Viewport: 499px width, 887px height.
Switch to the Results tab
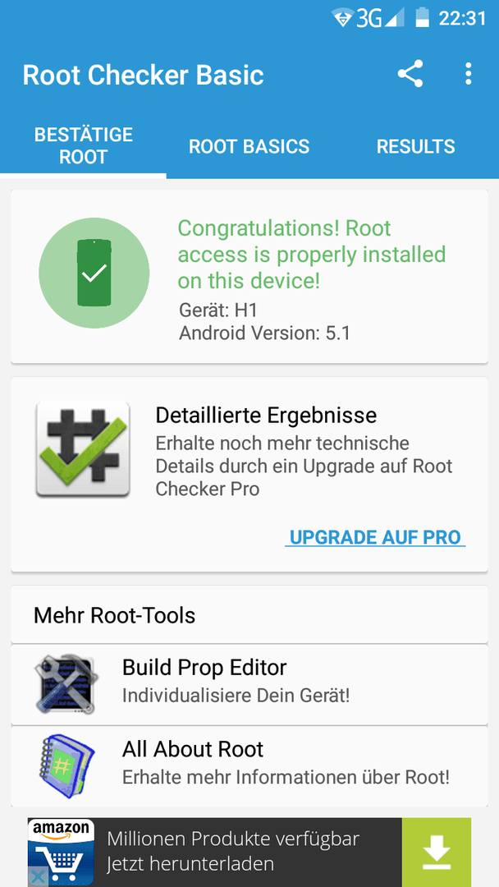pyautogui.click(x=415, y=147)
